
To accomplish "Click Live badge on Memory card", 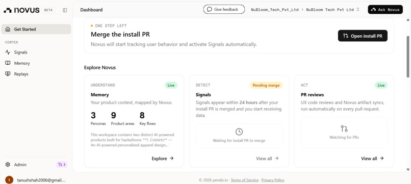I will pos(171,85).
